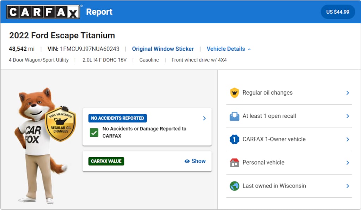Select the red house personal vehicle icon
361x210 pixels.
tap(235, 163)
